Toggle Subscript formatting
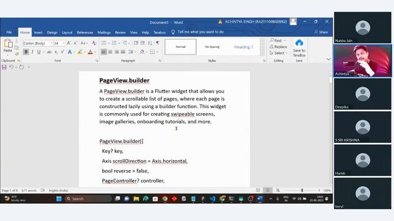The width and height of the screenshot is (394, 221). point(56,52)
